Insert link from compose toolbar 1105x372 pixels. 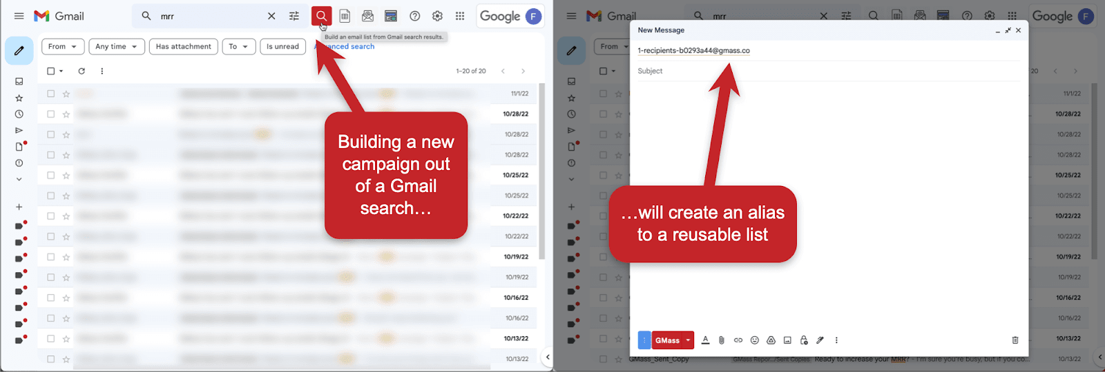(738, 340)
